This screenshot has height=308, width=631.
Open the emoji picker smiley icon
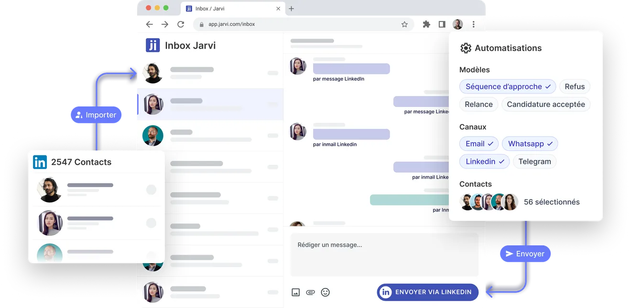[x=325, y=292]
